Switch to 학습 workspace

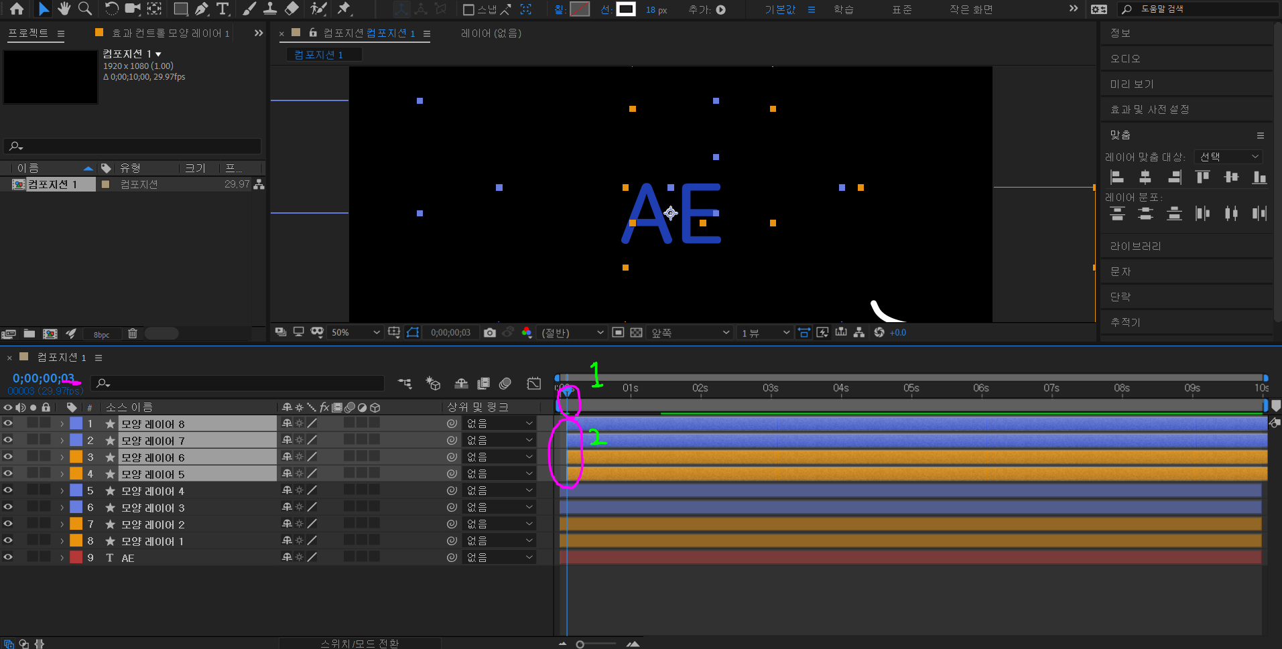(844, 9)
